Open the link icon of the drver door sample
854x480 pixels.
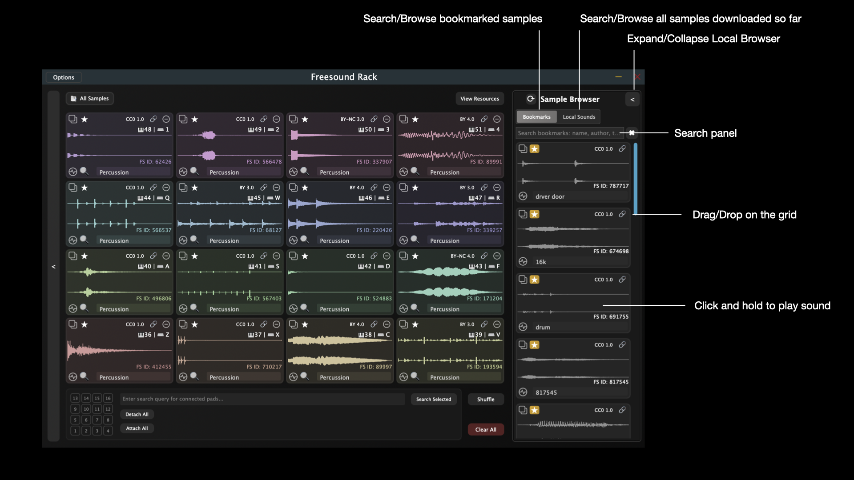622,149
